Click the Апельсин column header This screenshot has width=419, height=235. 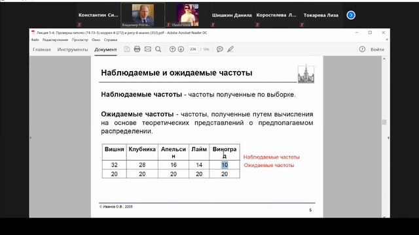[x=173, y=152]
